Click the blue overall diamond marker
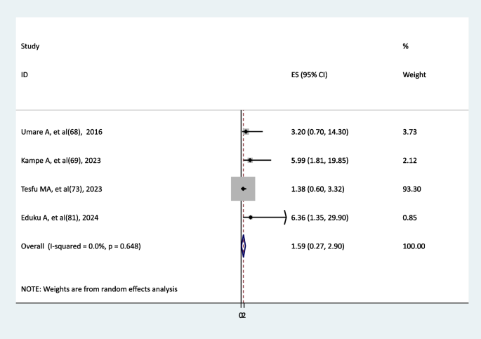Screen dimensions: 481x339 point(243,246)
